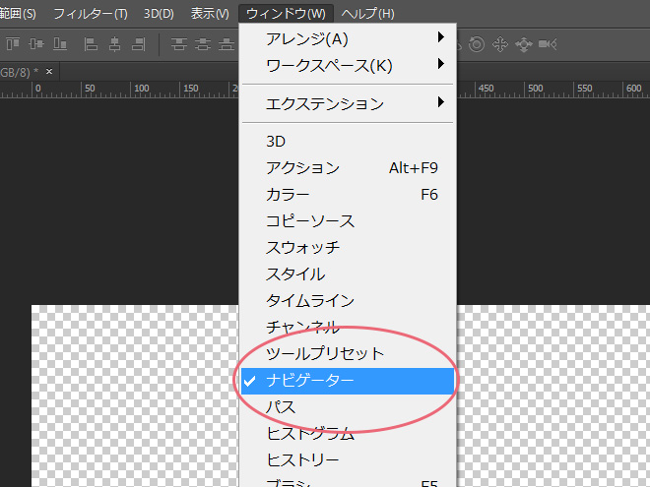
Task: Close the open document tab
Action: pyautogui.click(x=49, y=72)
